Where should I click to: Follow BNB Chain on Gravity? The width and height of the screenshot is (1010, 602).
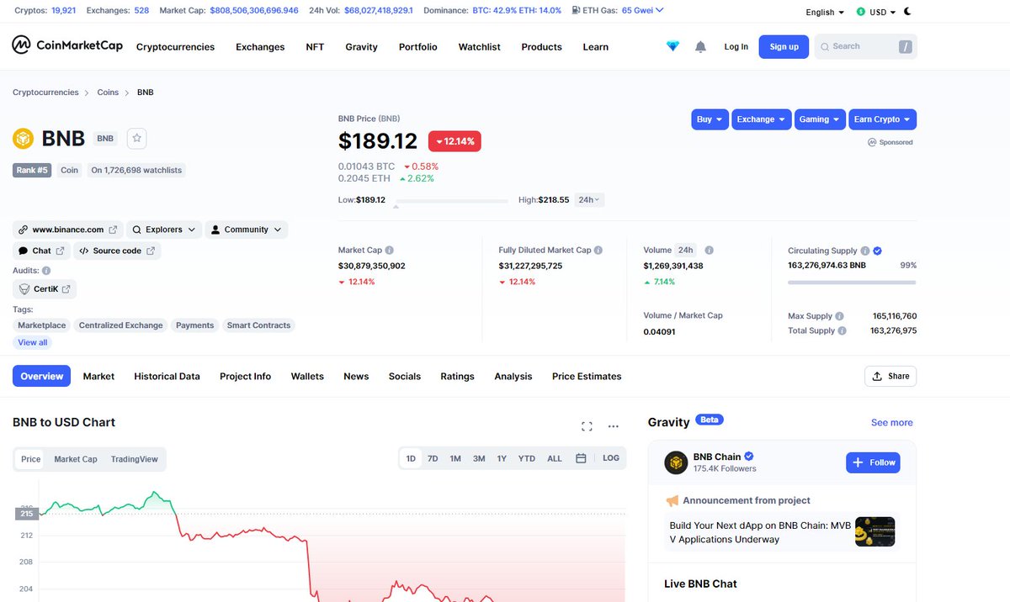(873, 462)
